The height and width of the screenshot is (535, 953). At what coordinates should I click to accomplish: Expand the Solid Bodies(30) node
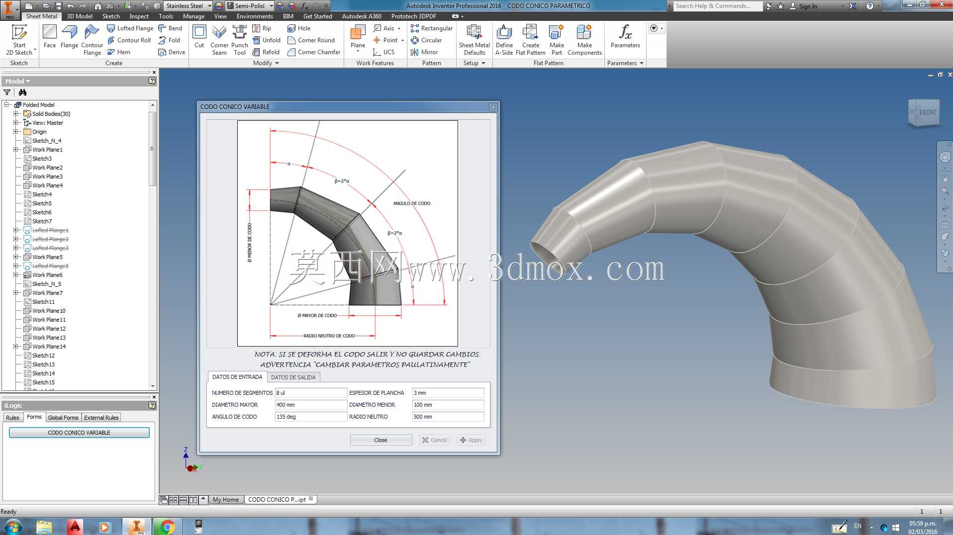pyautogui.click(x=16, y=114)
